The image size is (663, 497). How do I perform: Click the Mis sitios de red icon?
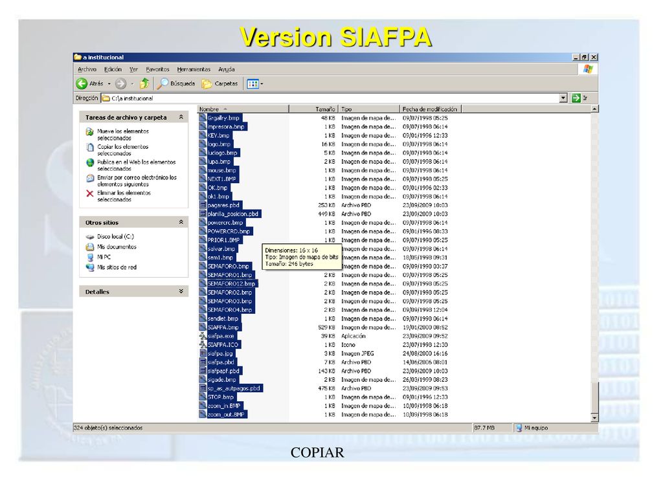[x=89, y=267]
